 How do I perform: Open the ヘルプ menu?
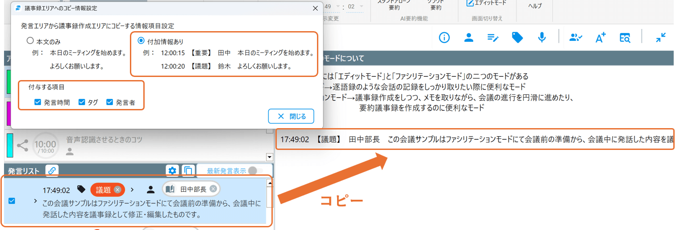point(535,6)
